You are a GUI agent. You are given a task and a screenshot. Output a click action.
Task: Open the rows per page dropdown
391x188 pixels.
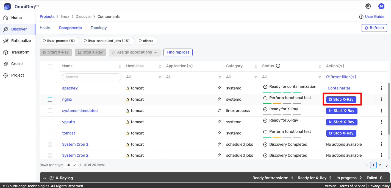(71, 165)
